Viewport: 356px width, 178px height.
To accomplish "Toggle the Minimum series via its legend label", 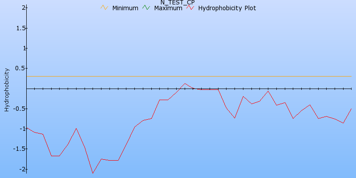I will 125,8.
